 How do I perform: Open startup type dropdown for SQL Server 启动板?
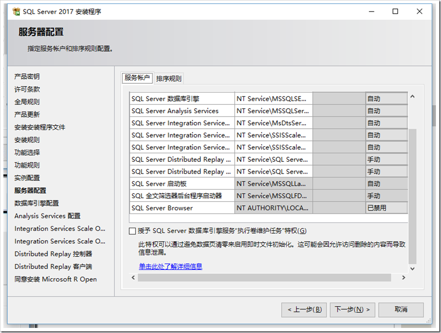click(387, 184)
